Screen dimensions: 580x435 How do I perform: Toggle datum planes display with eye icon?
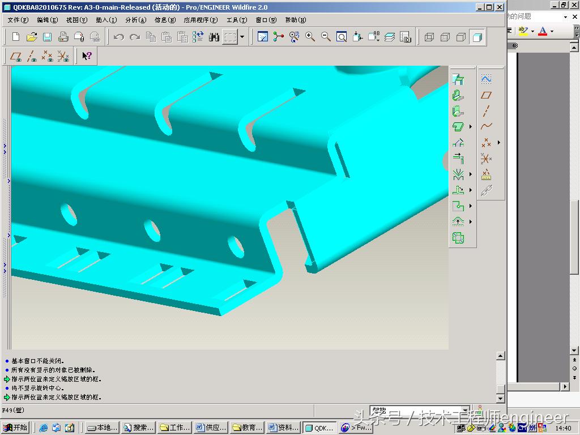tap(16, 56)
